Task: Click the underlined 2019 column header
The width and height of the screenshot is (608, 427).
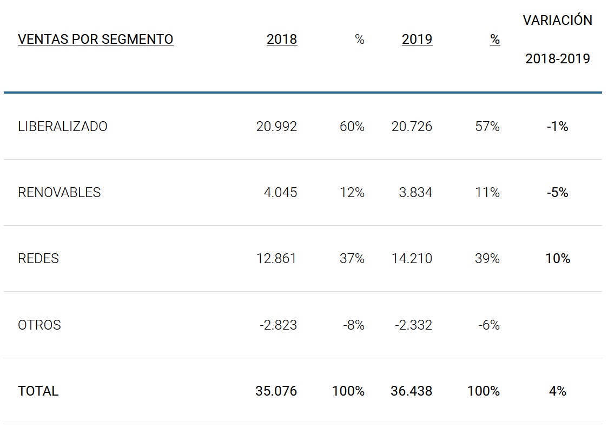Action: tap(417, 40)
